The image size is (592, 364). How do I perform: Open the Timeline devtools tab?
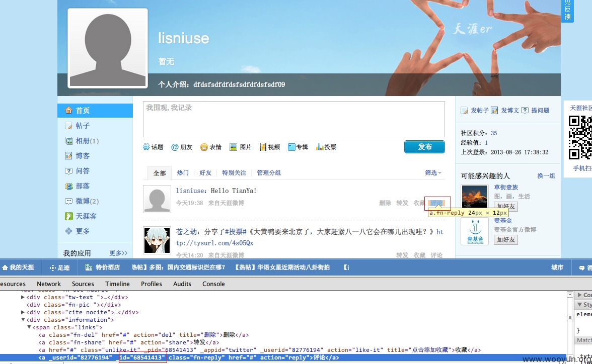(117, 284)
